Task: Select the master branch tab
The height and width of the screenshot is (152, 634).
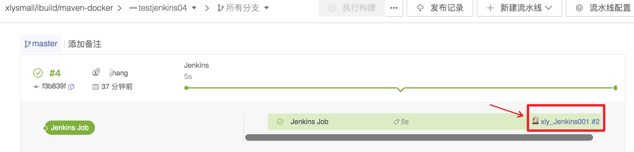Action: 41,44
